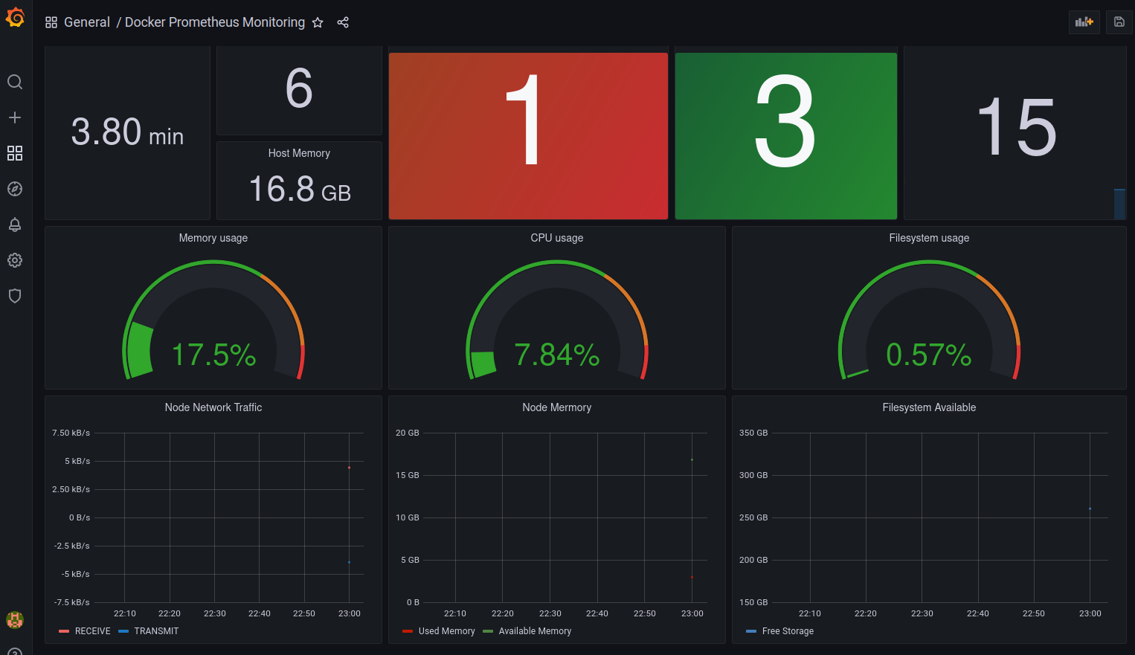Save the dashboard with save icon
Screen dimensions: 1135x655
coord(1119,22)
